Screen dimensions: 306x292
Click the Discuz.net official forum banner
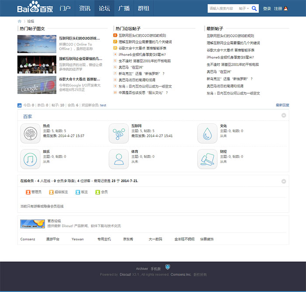pyautogui.click(x=32, y=224)
